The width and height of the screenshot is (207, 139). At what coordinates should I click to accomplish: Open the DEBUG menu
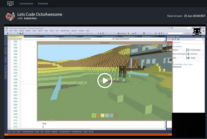coord(40,31)
